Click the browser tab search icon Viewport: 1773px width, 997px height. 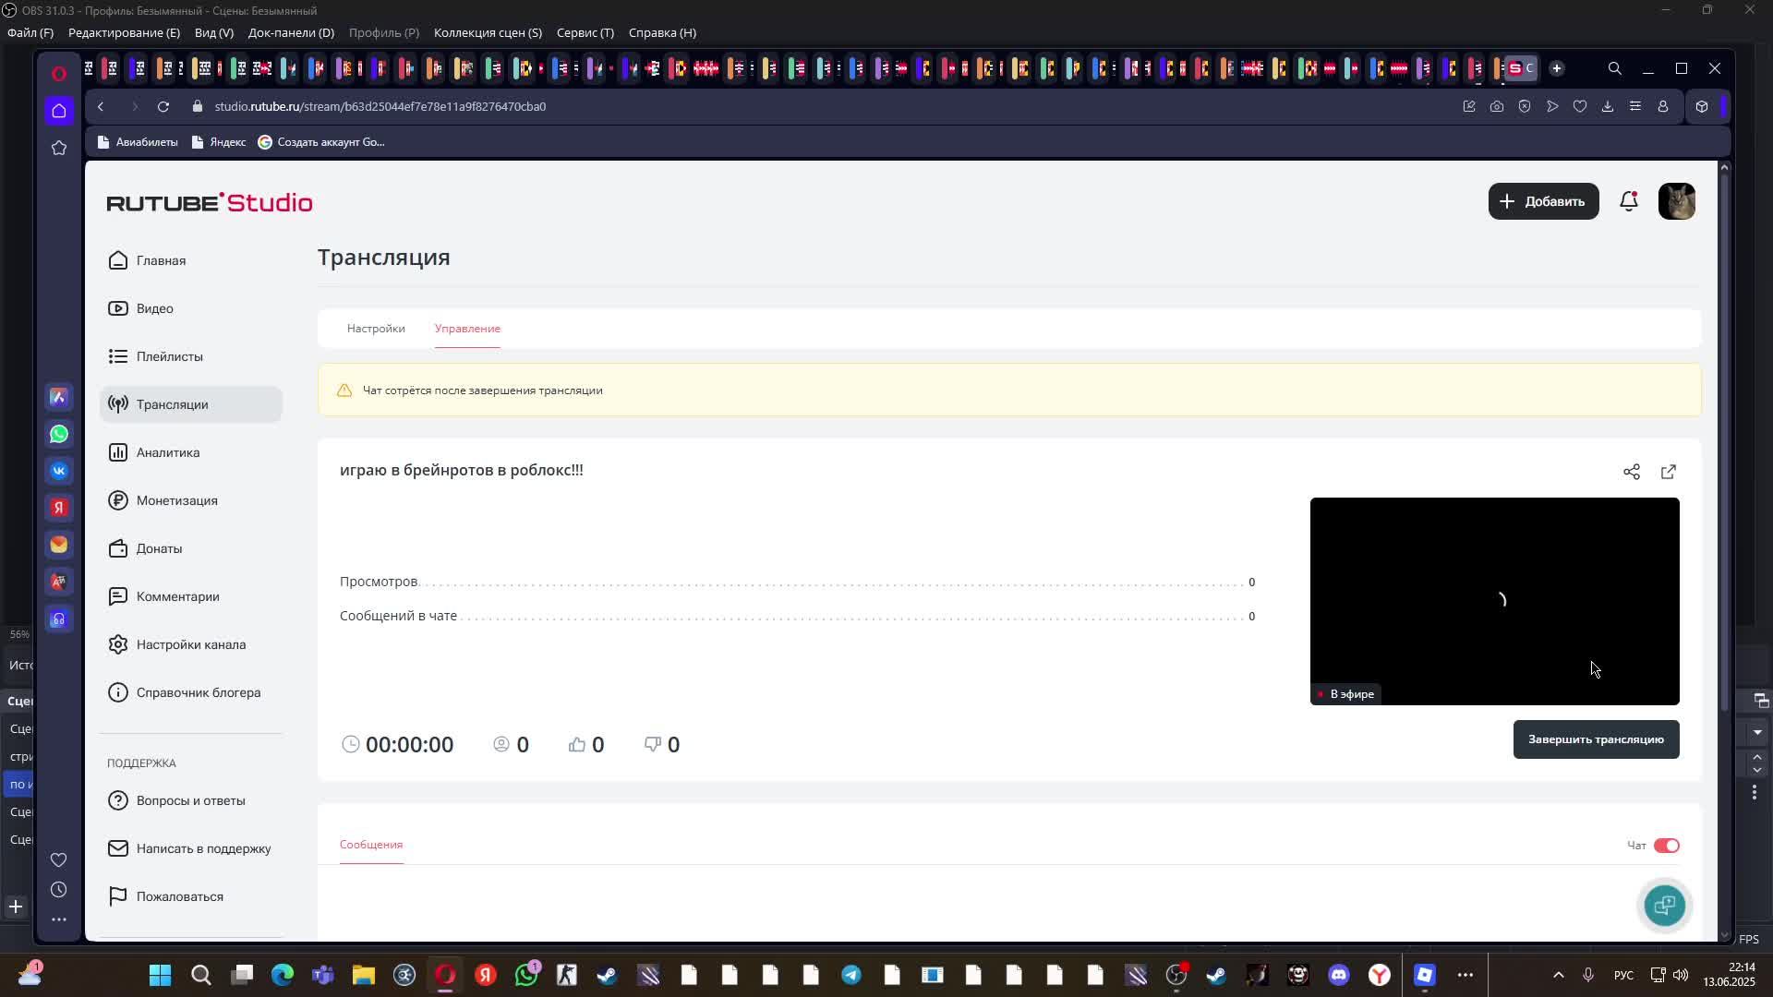click(1615, 68)
